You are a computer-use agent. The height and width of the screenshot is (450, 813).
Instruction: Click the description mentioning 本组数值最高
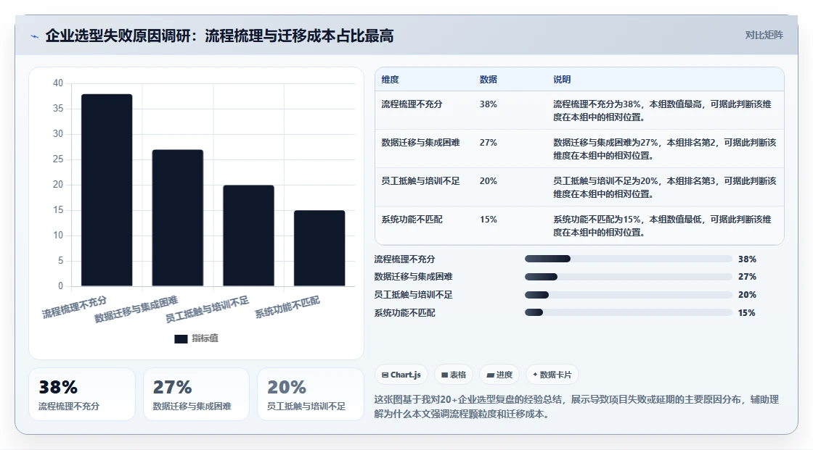tap(662, 110)
